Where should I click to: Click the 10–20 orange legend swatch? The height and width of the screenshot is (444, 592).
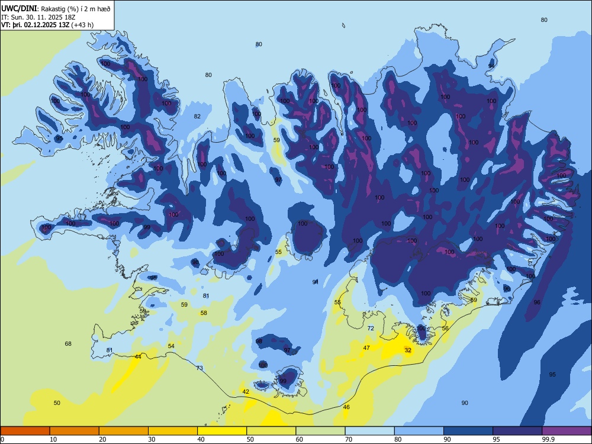pos(75,431)
